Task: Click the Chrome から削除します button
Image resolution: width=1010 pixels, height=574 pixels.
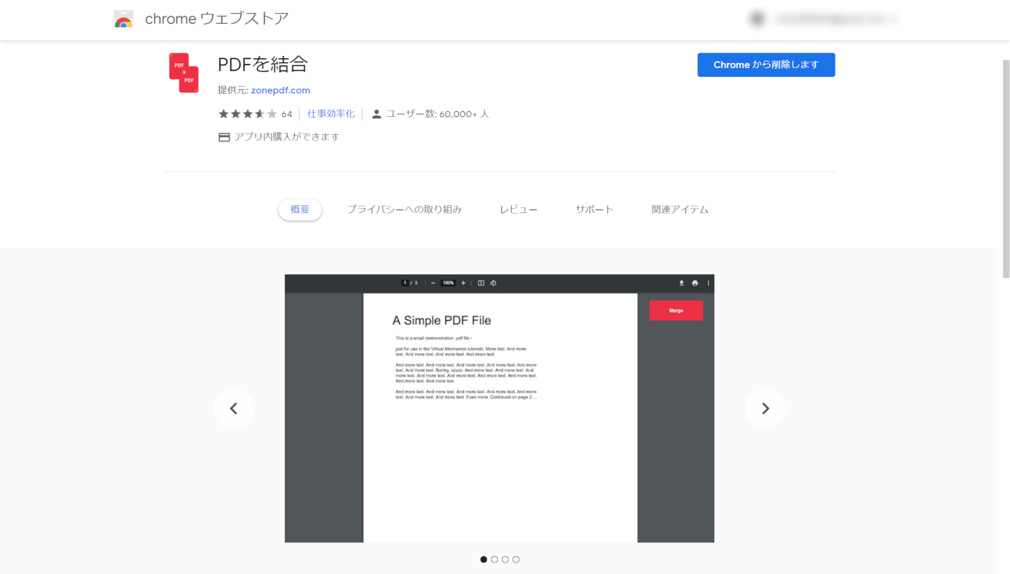Action: 766,65
